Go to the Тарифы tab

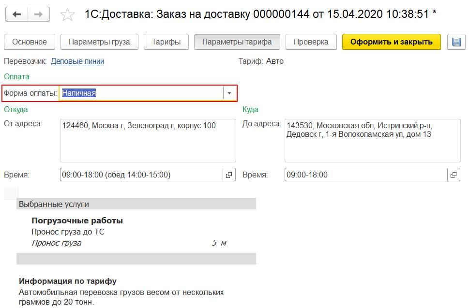tap(166, 42)
